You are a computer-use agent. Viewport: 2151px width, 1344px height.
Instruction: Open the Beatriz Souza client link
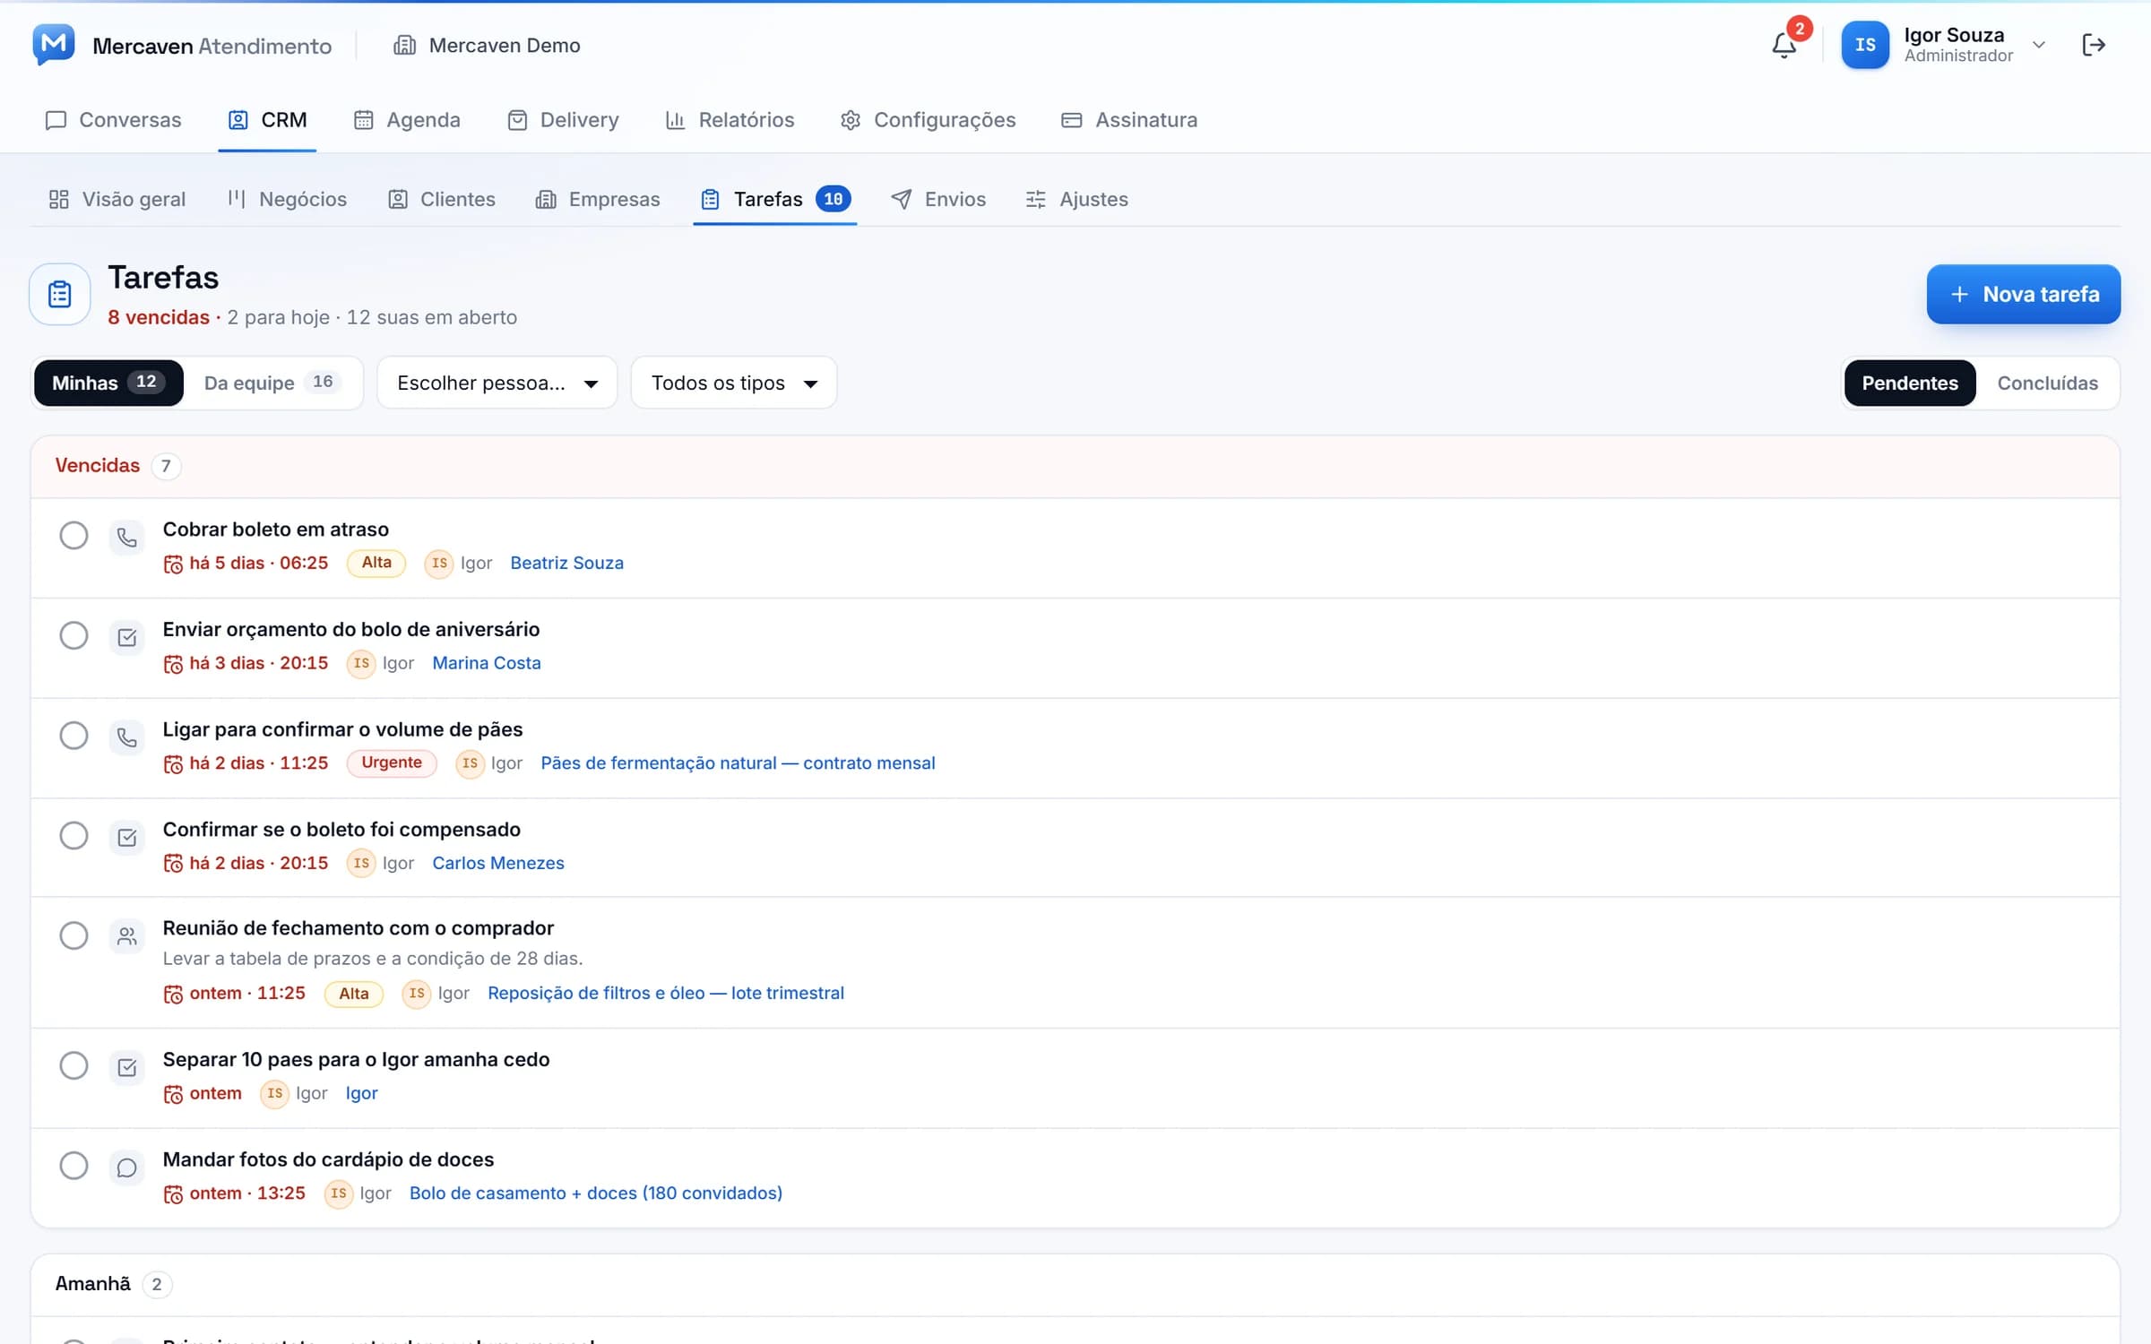coord(566,563)
